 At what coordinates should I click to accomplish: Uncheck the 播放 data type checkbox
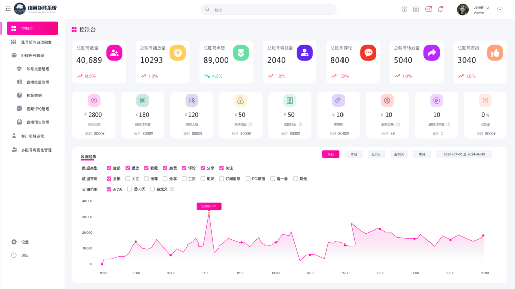point(127,168)
